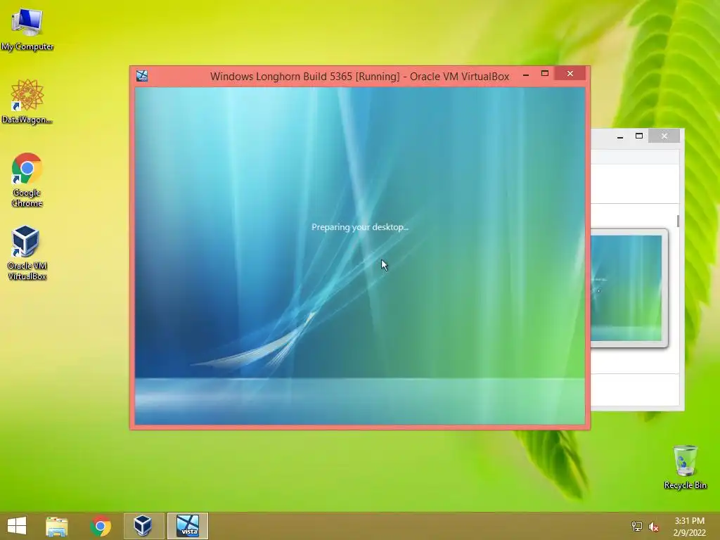Click inside the VM guest display
The height and width of the screenshot is (540, 720).
(x=359, y=256)
